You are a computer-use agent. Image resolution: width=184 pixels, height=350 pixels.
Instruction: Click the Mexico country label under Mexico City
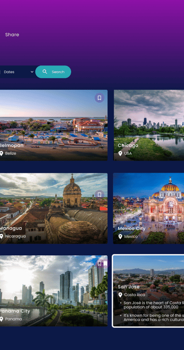tap(131, 237)
